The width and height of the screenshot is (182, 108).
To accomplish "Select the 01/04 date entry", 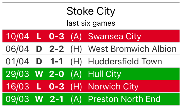I will [x=17, y=61].
